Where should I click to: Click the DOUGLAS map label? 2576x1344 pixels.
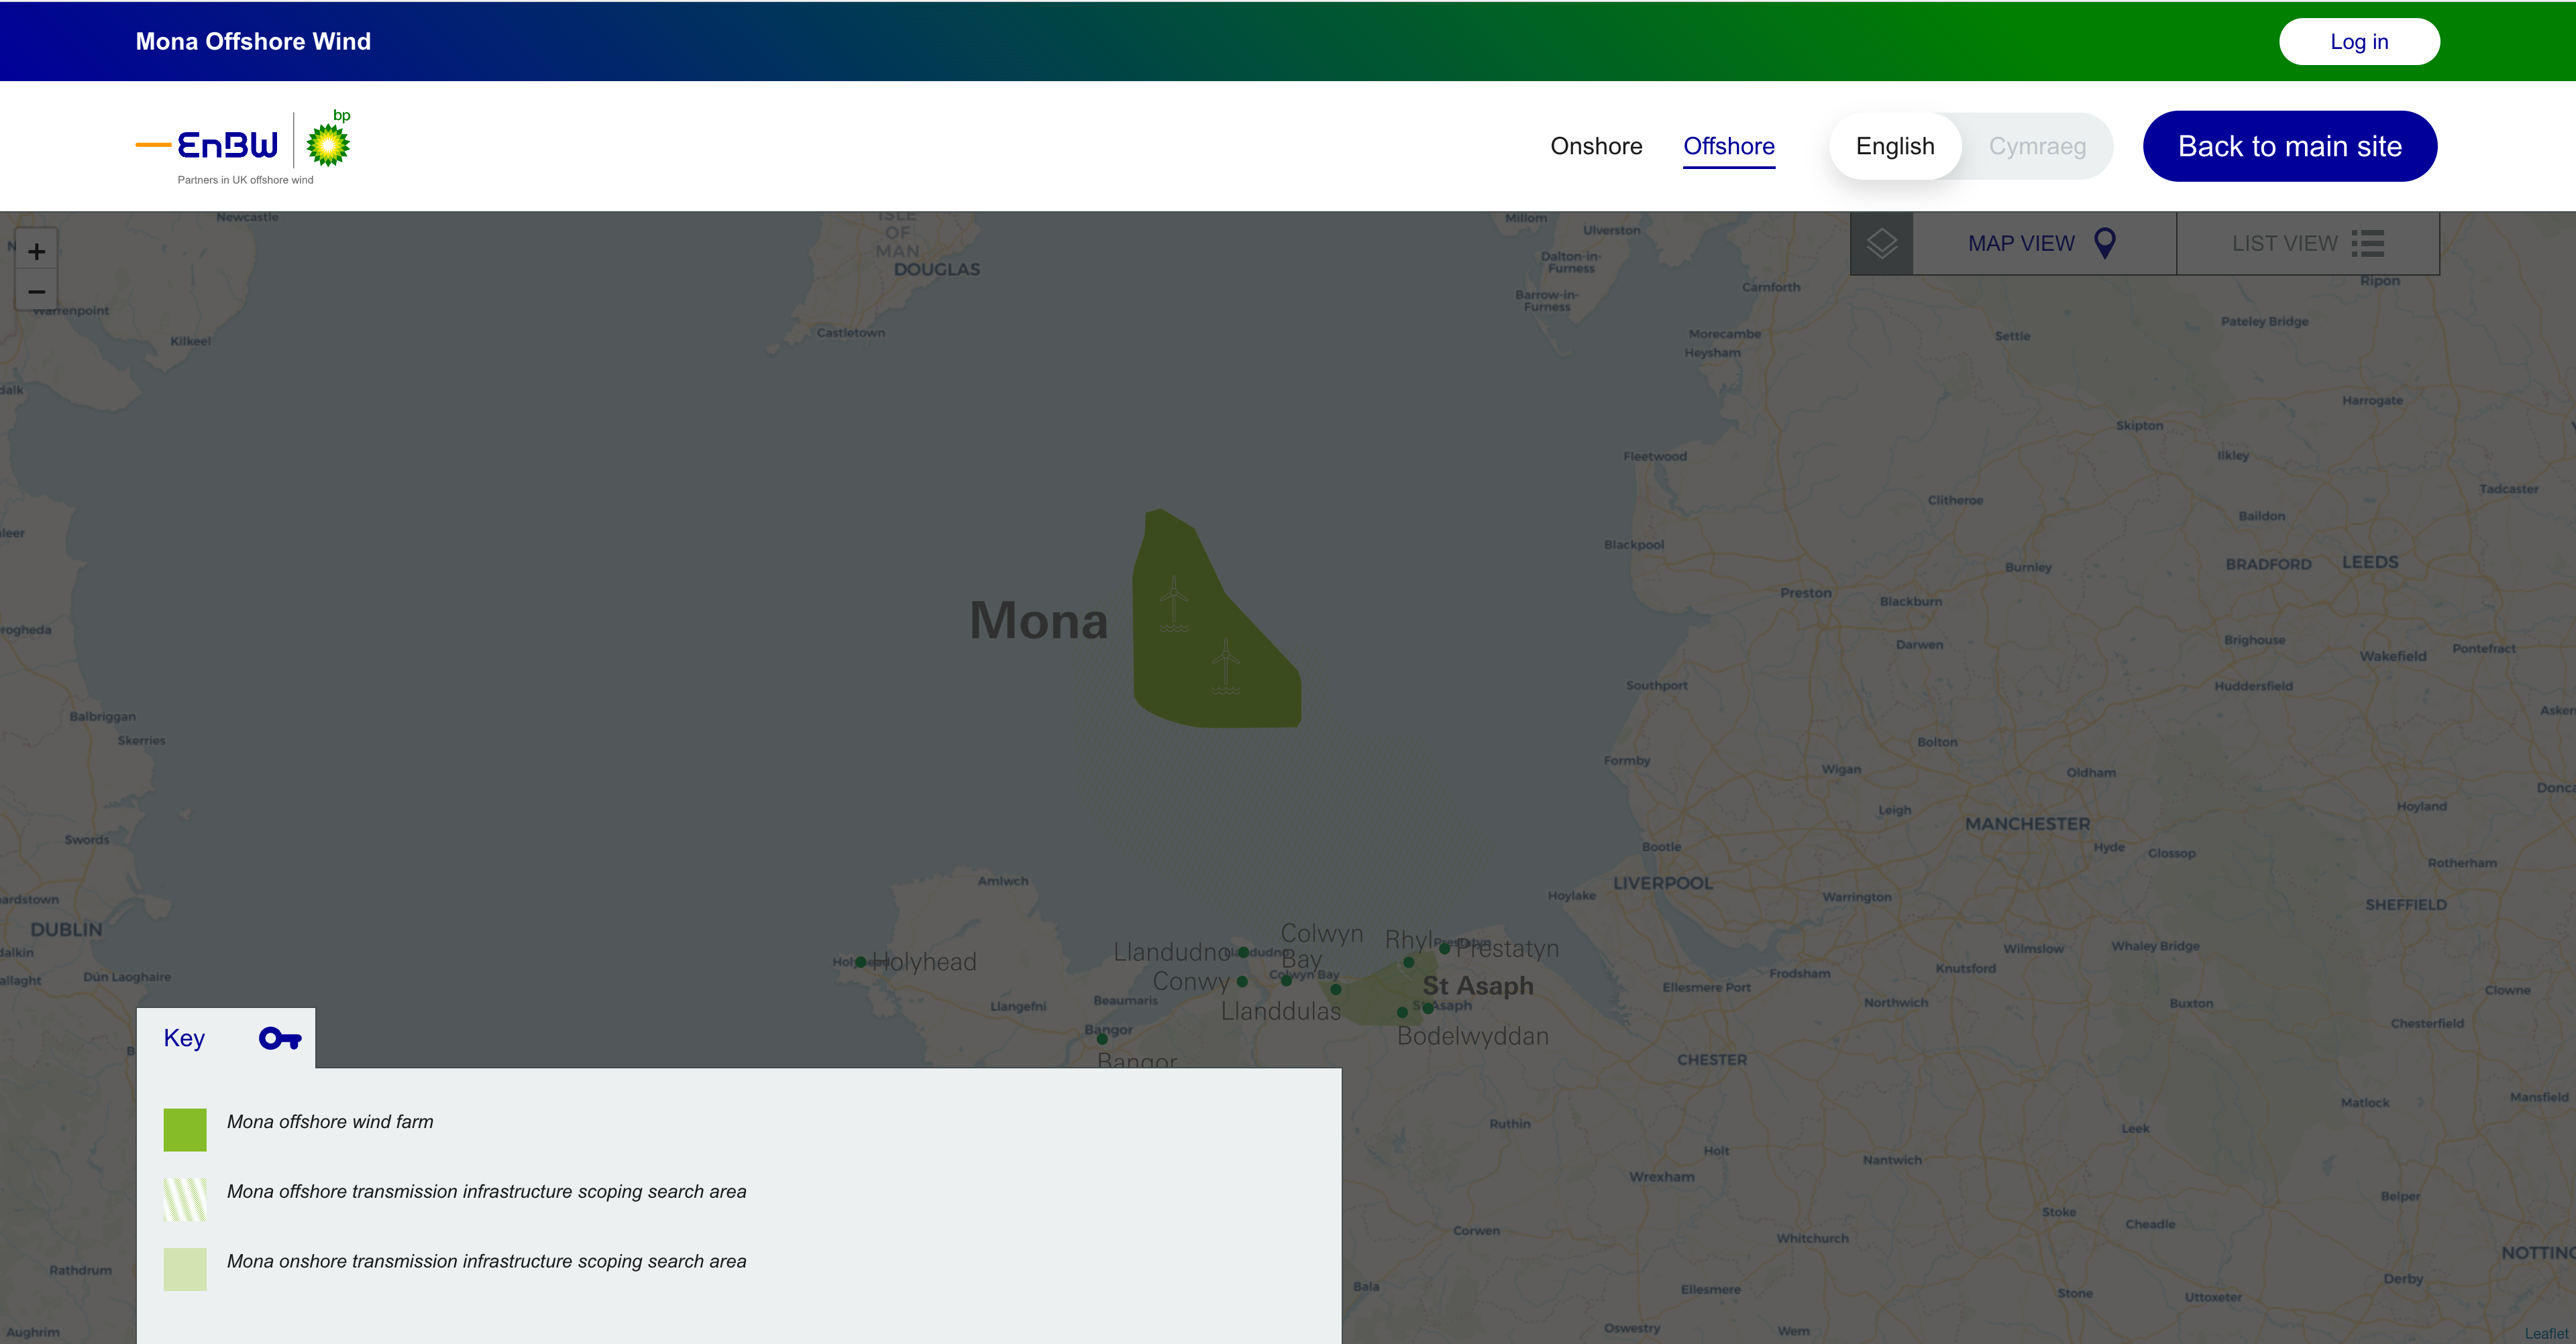click(937, 269)
